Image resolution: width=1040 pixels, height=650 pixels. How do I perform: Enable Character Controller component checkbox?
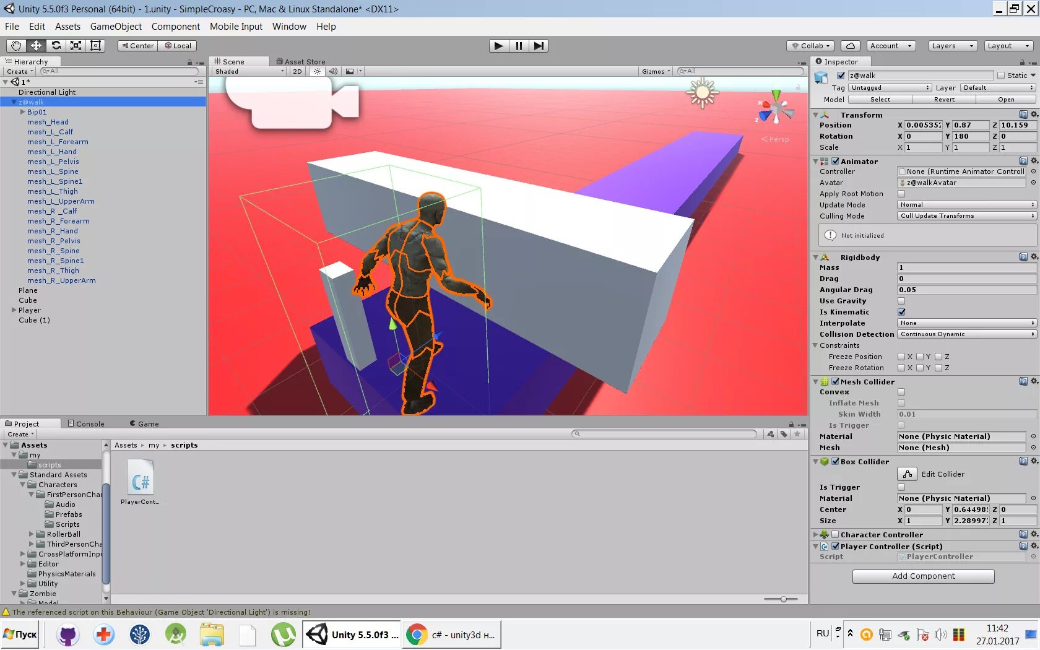coord(835,534)
